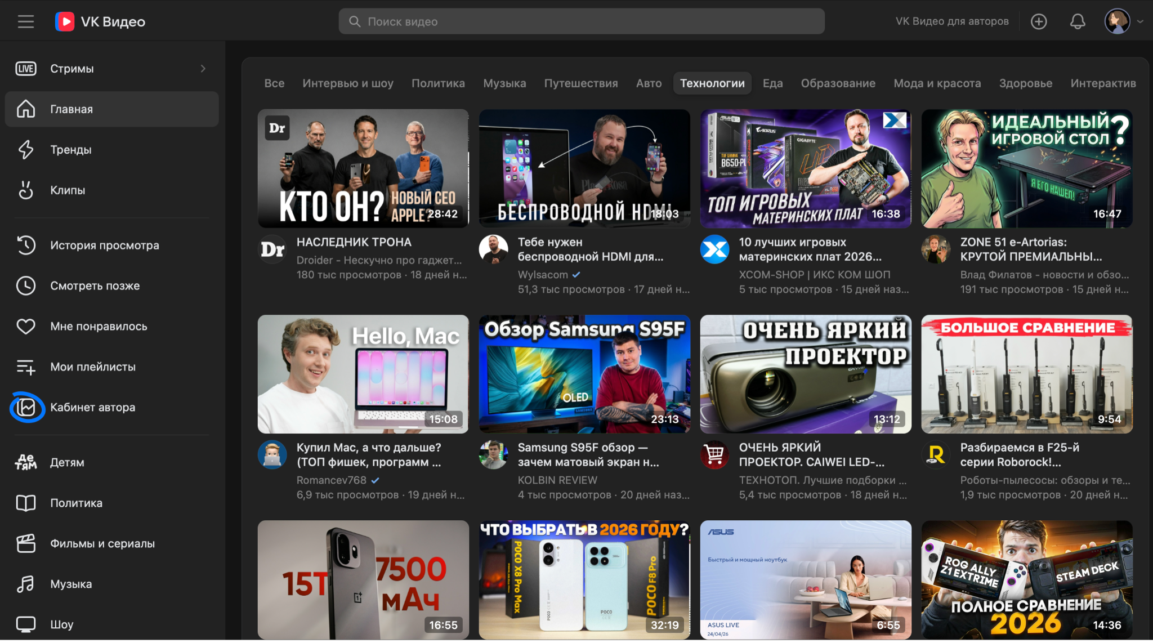This screenshot has height=643, width=1153.
Task: Click the Детям icon
Action: click(26, 462)
